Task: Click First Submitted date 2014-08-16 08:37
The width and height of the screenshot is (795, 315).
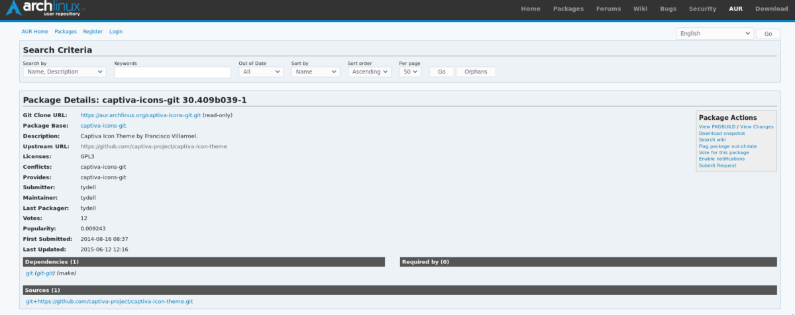Action: (105, 239)
